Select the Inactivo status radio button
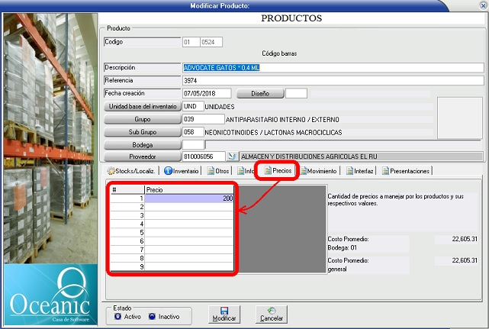This screenshot has height=329, width=489. click(153, 316)
